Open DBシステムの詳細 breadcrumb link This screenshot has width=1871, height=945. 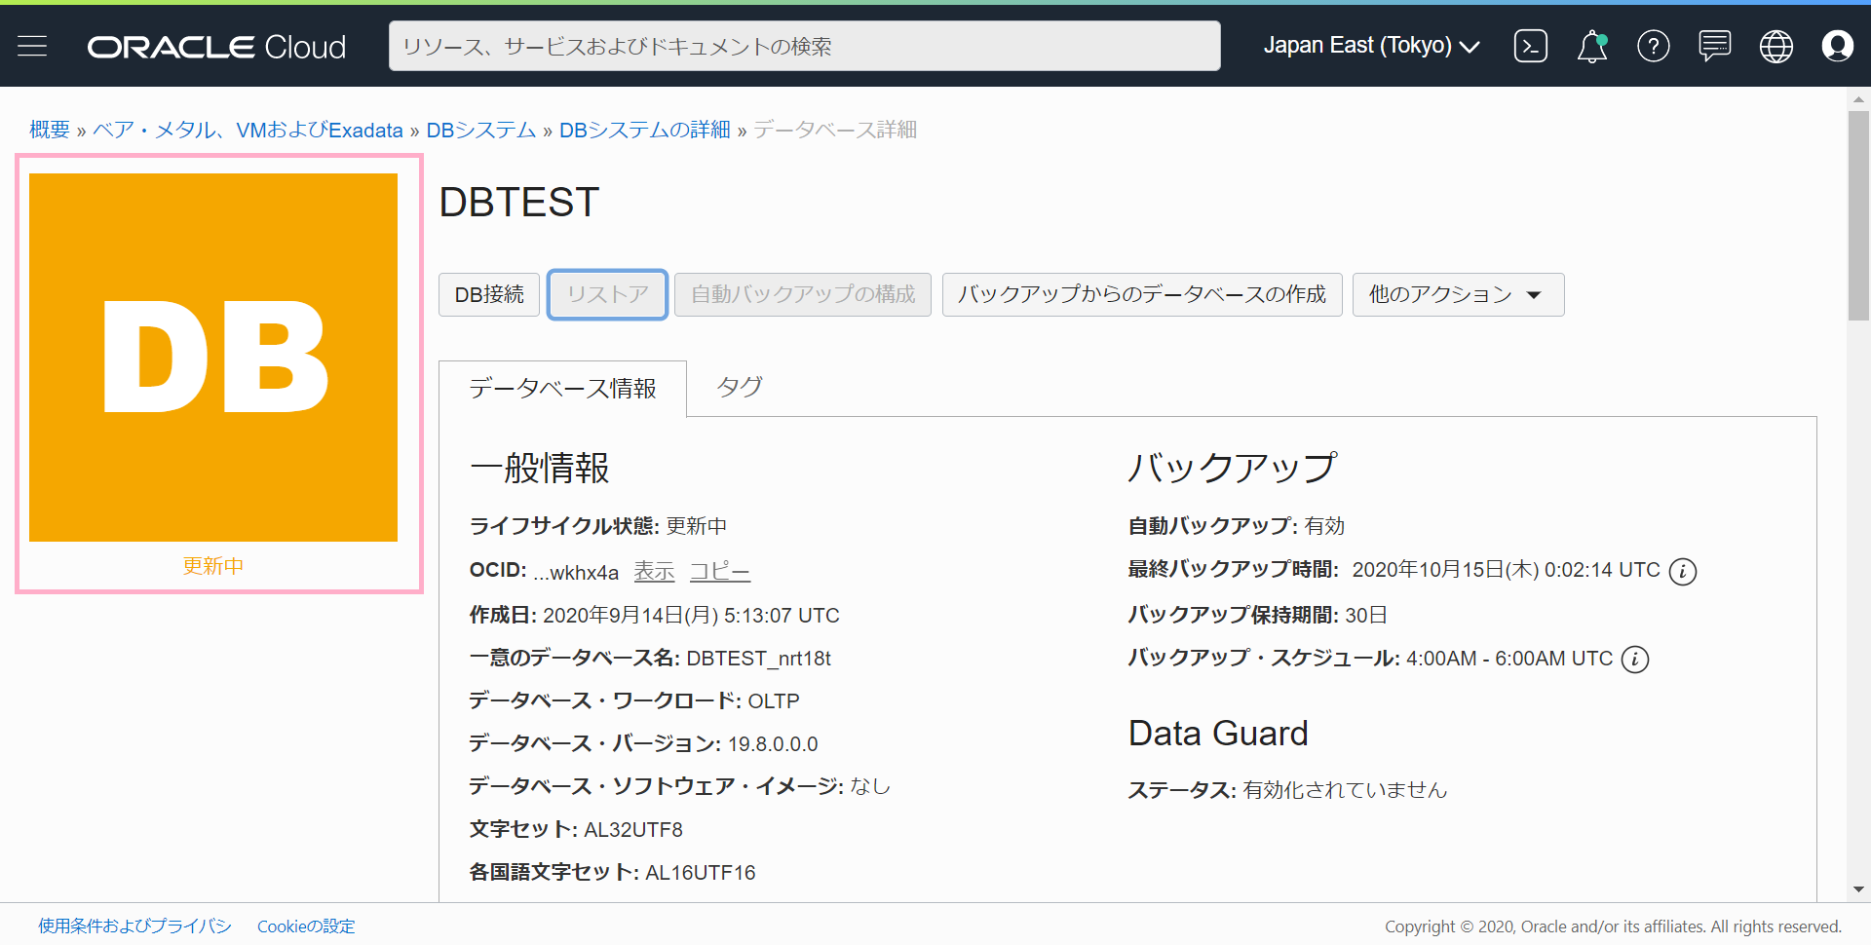pos(644,130)
